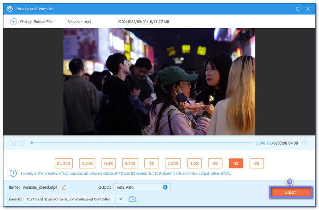Click the Video Speed Controller app logo

(10, 9)
